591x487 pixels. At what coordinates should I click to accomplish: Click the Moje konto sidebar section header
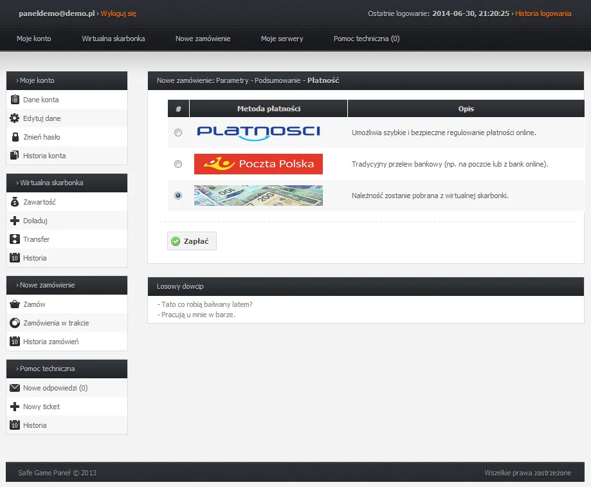pos(67,80)
